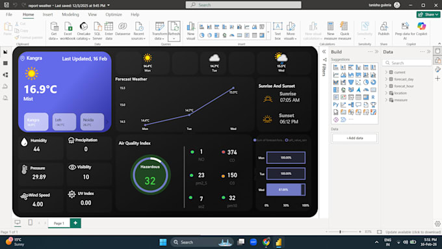Search fields in the Data pane
This screenshot has height=249, width=442.
pyautogui.click(x=408, y=63)
